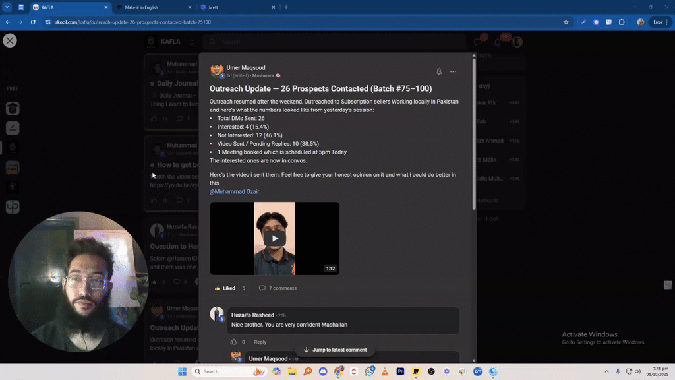The height and width of the screenshot is (380, 675).
Task: Click the taskbar Search box
Action: click(x=229, y=371)
